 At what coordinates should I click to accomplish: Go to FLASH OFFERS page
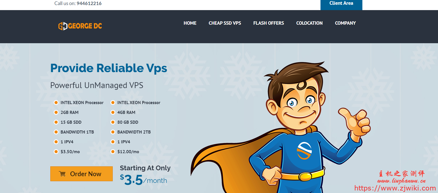point(268,23)
